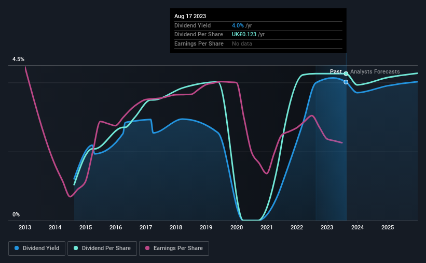Select the blue data point marker on the chart
Screen dimensions: 426x263
point(346,82)
